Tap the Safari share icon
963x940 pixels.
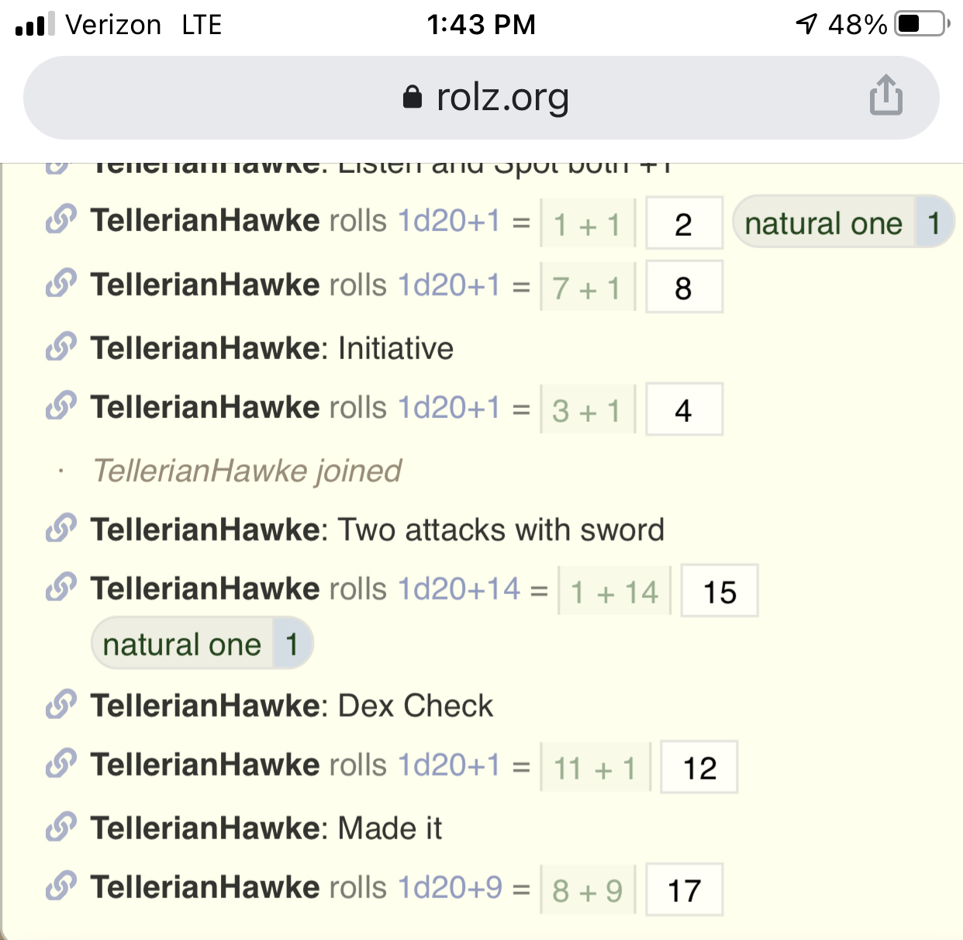tap(885, 95)
